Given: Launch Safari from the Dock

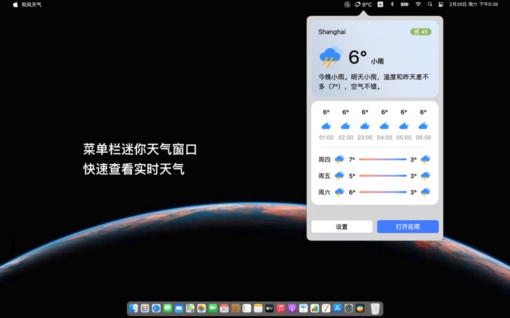Looking at the screenshot, I should 156,308.
